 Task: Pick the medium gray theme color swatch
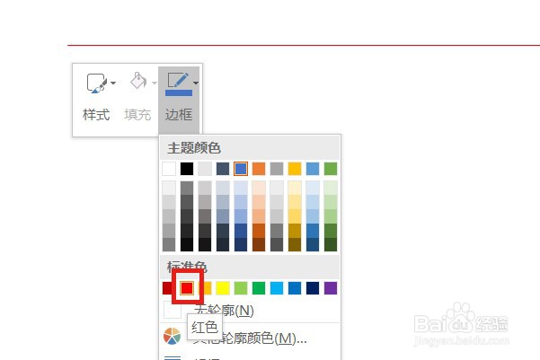[277, 169]
